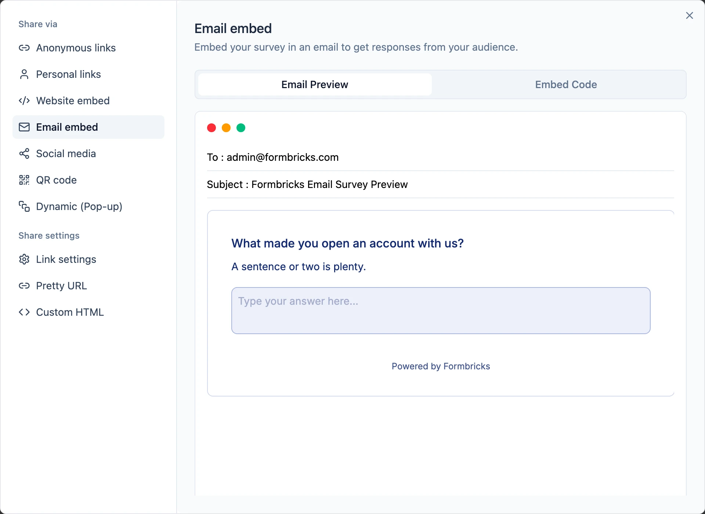Click the Link settings gear icon
705x514 pixels.
coord(24,259)
